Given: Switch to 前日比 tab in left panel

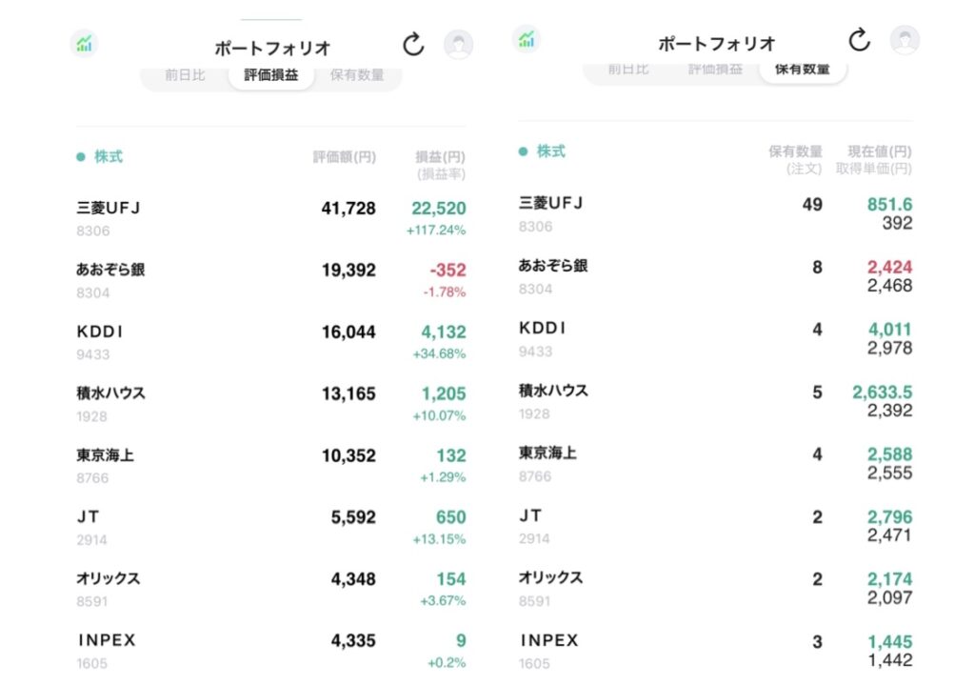Looking at the screenshot, I should [x=184, y=75].
